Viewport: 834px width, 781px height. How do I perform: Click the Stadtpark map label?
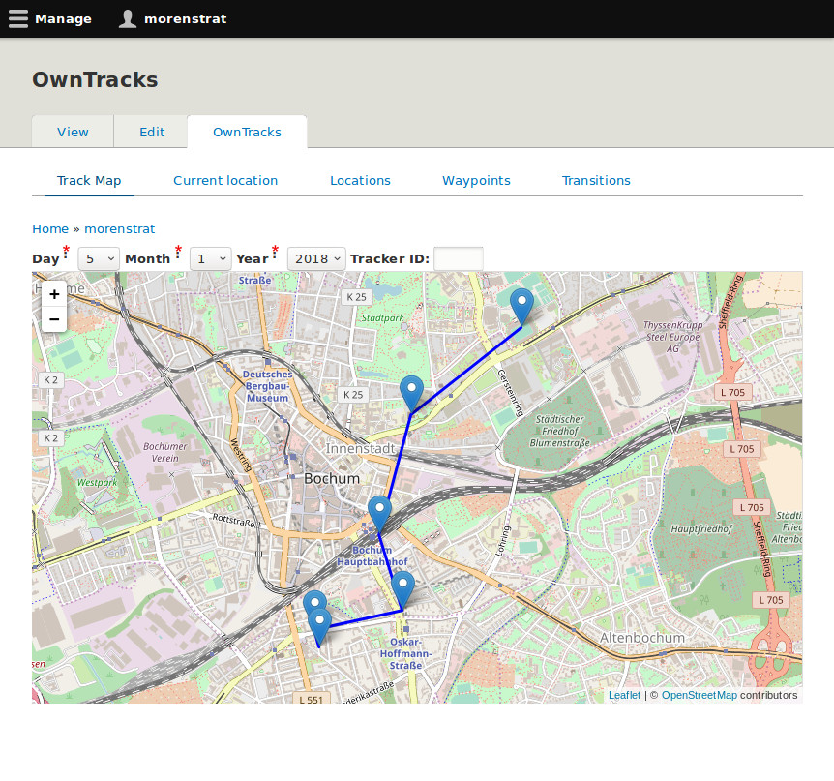382,318
